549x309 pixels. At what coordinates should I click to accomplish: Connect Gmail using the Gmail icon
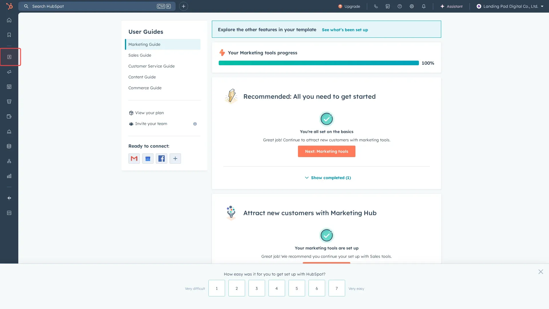coord(134,159)
